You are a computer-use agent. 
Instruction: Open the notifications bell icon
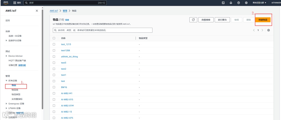point(231,3)
